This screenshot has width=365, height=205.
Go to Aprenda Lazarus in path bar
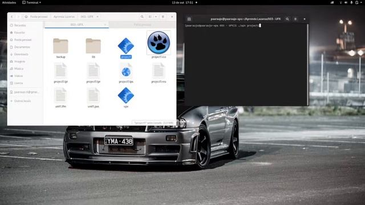[x=64, y=17]
